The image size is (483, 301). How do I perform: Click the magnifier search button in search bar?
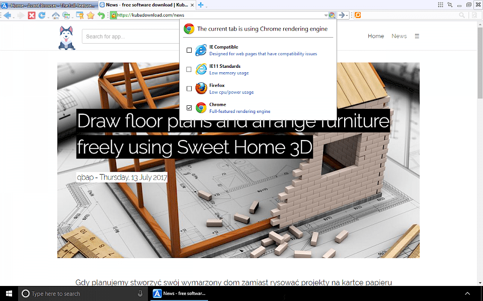(x=462, y=15)
